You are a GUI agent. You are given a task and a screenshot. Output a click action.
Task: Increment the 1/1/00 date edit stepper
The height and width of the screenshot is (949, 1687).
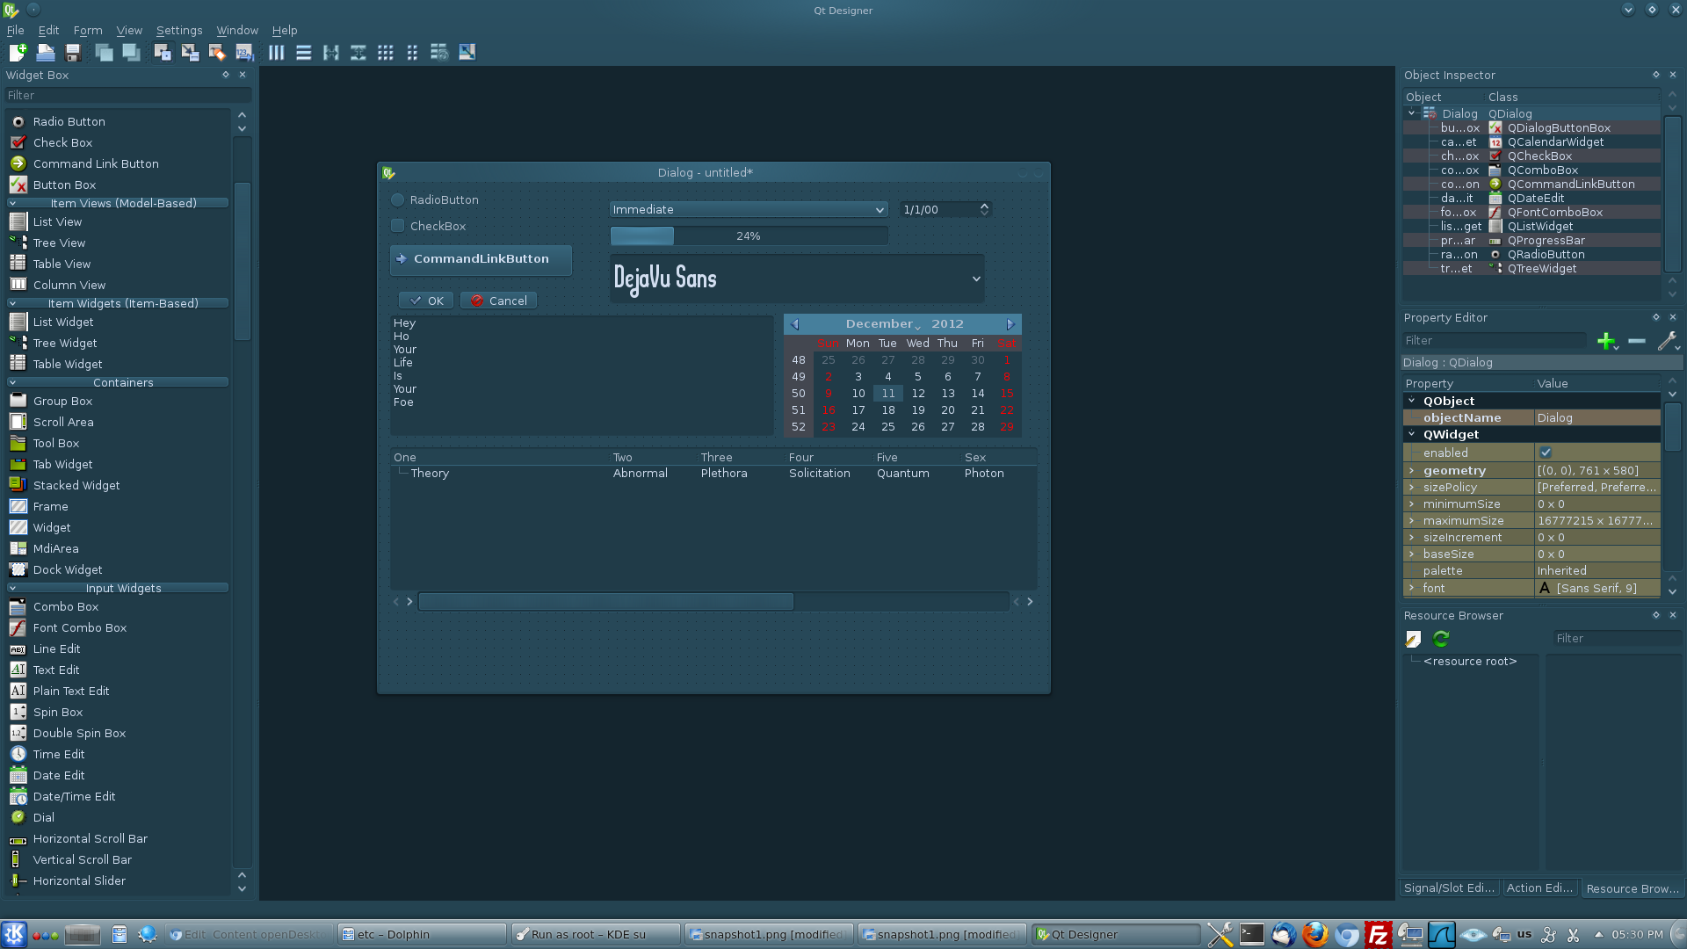(x=984, y=206)
